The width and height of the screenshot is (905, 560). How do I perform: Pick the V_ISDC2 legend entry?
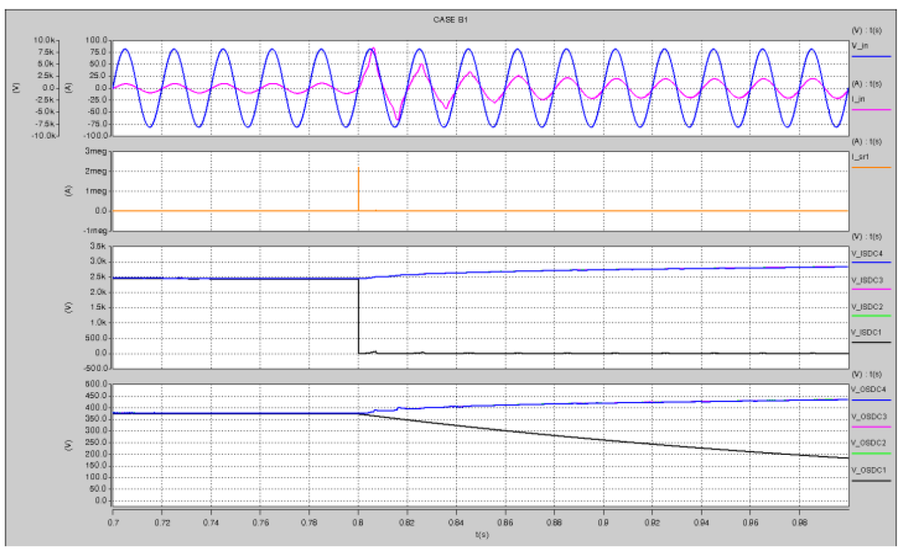pos(865,306)
